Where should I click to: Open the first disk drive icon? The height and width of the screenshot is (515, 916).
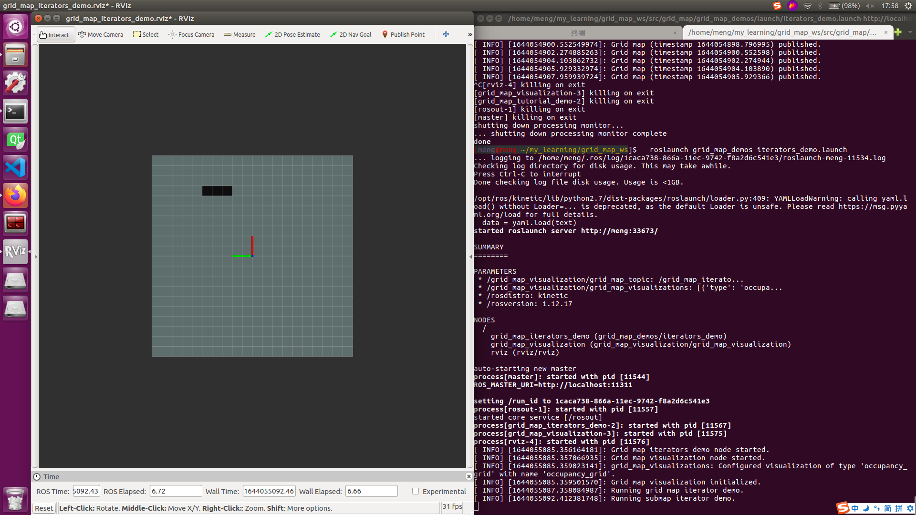15,280
